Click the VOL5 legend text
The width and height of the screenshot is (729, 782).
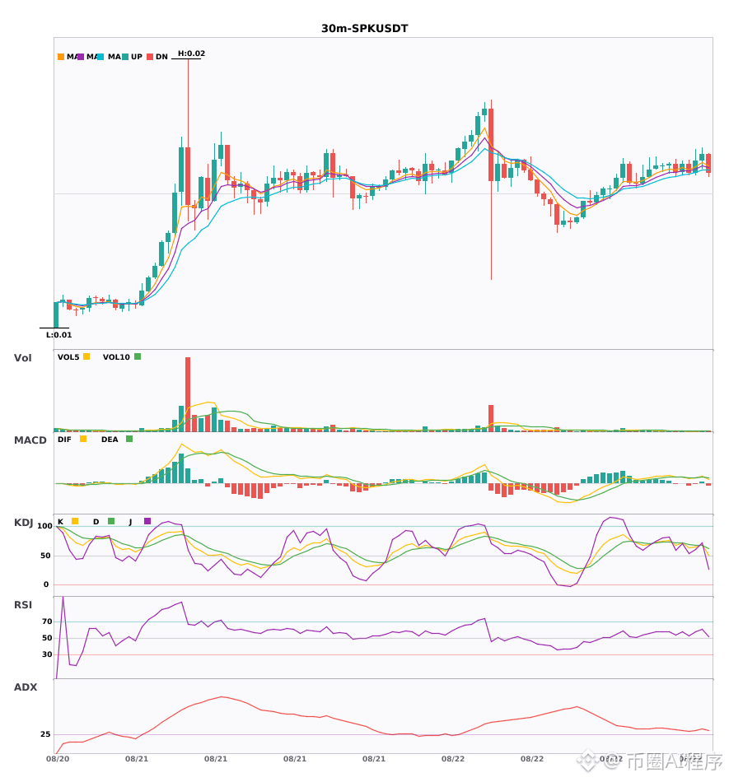tap(68, 357)
